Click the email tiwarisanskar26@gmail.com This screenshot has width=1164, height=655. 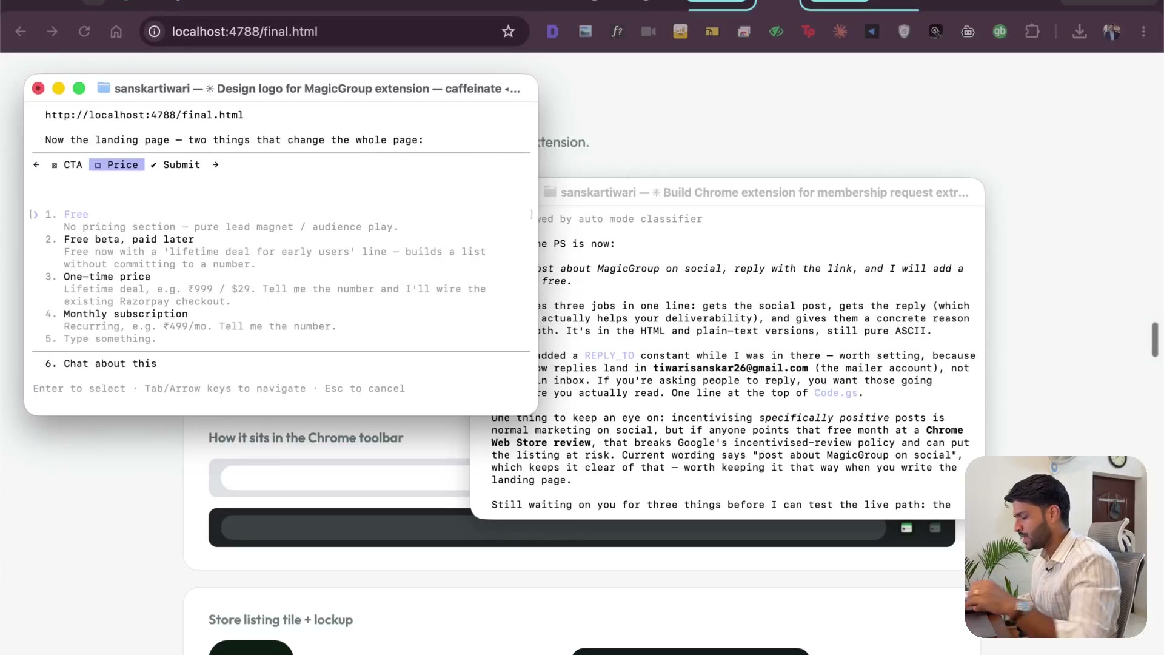731,368
